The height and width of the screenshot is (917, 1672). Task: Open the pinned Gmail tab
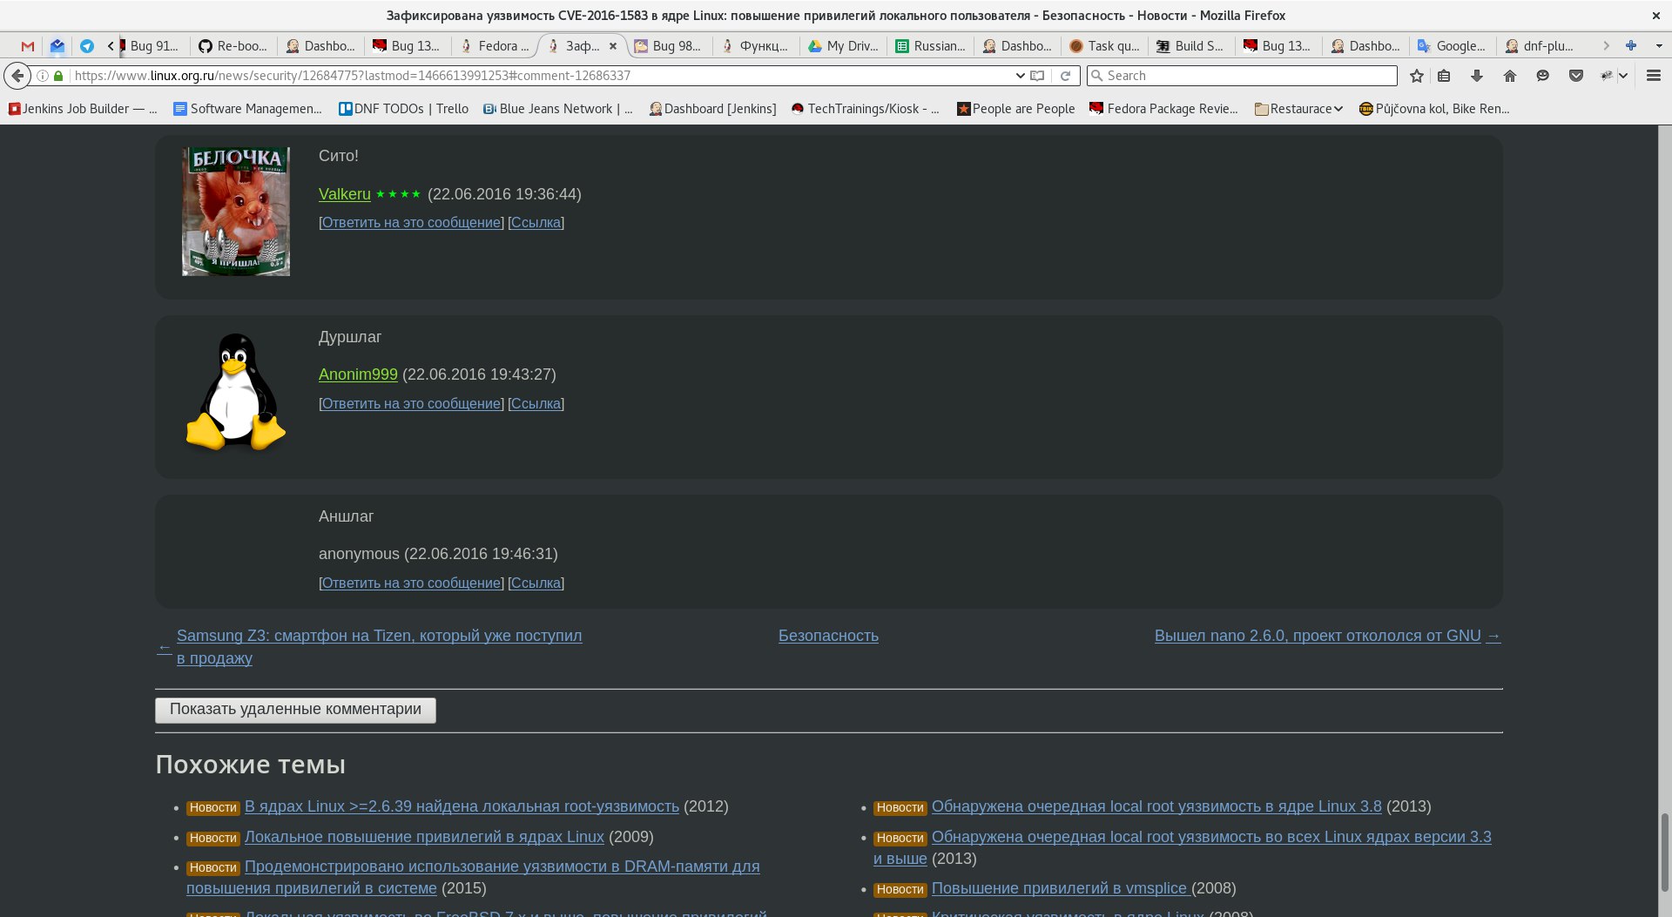pos(28,46)
